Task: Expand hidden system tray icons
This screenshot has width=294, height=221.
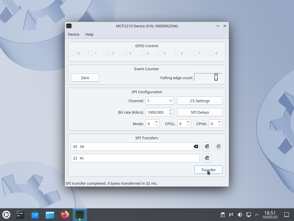Action: (x=256, y=214)
